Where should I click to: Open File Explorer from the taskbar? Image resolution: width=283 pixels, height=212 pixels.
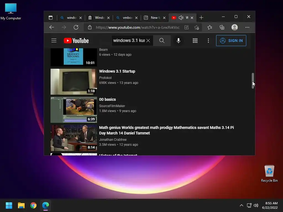coord(21,205)
